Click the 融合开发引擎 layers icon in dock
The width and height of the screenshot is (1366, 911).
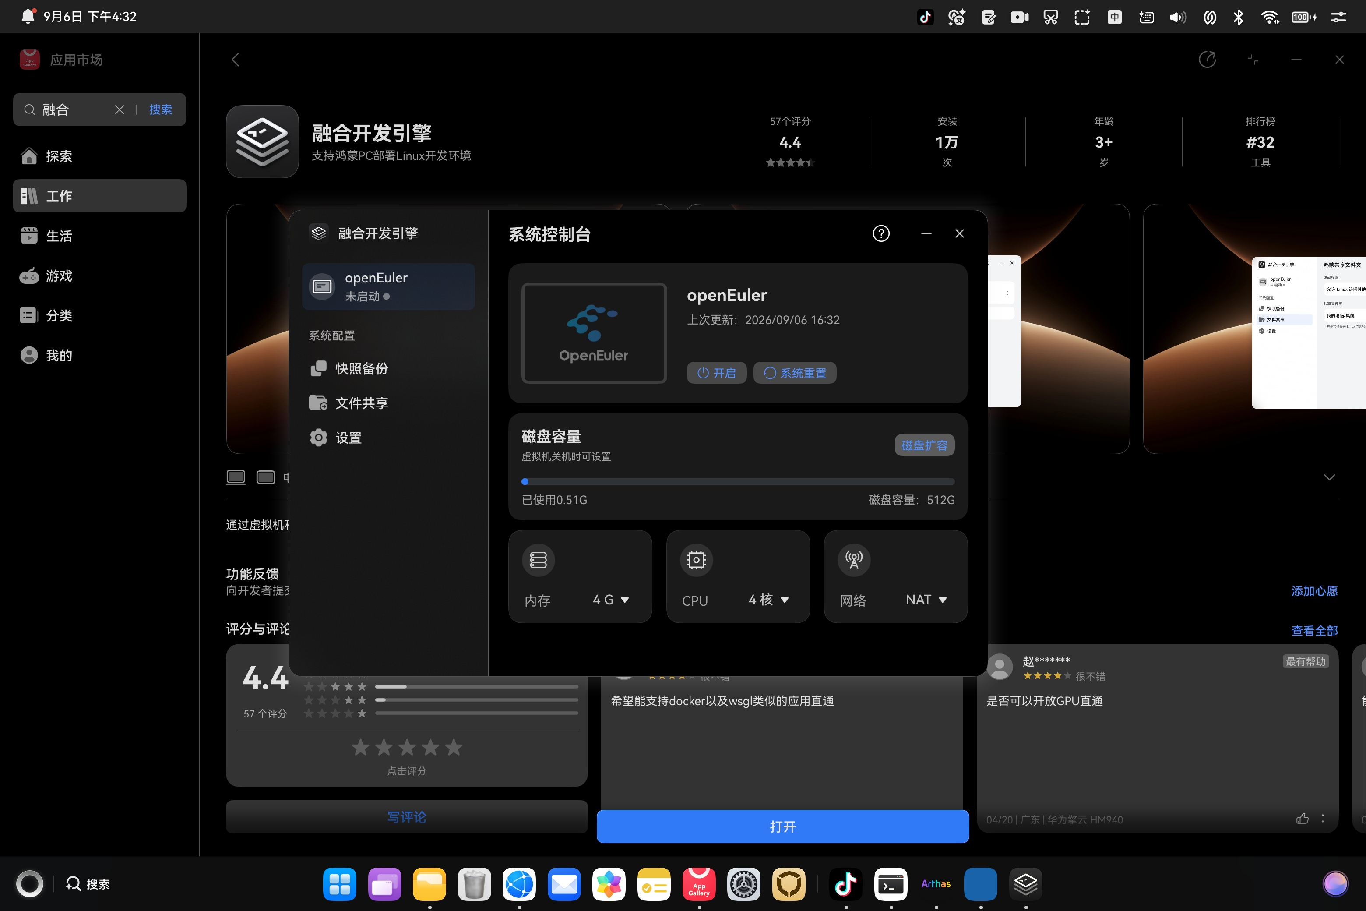1026,884
